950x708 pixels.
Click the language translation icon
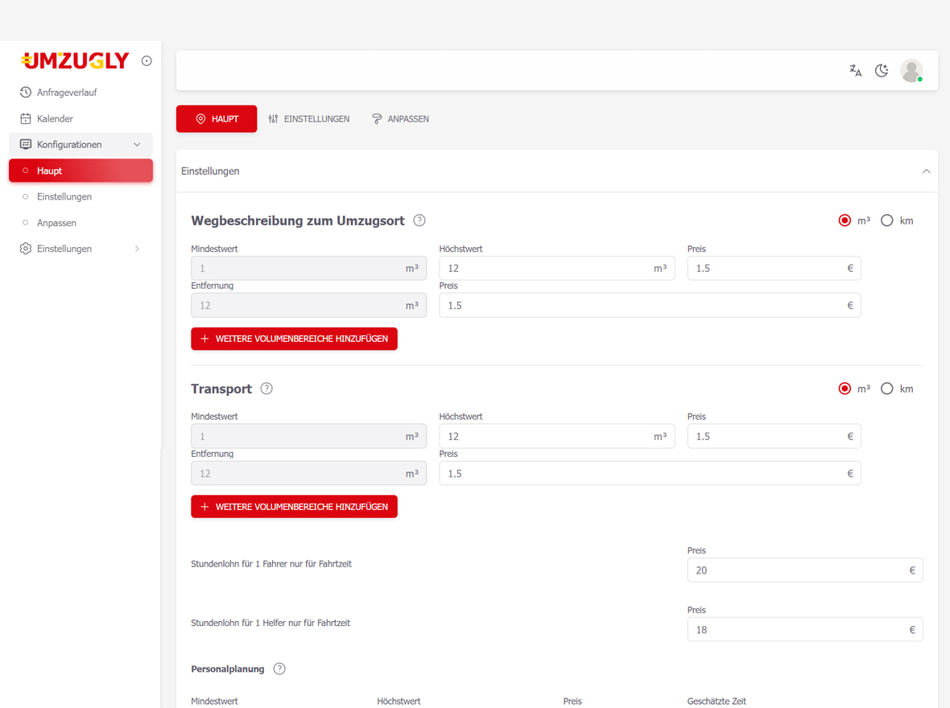pyautogui.click(x=855, y=71)
